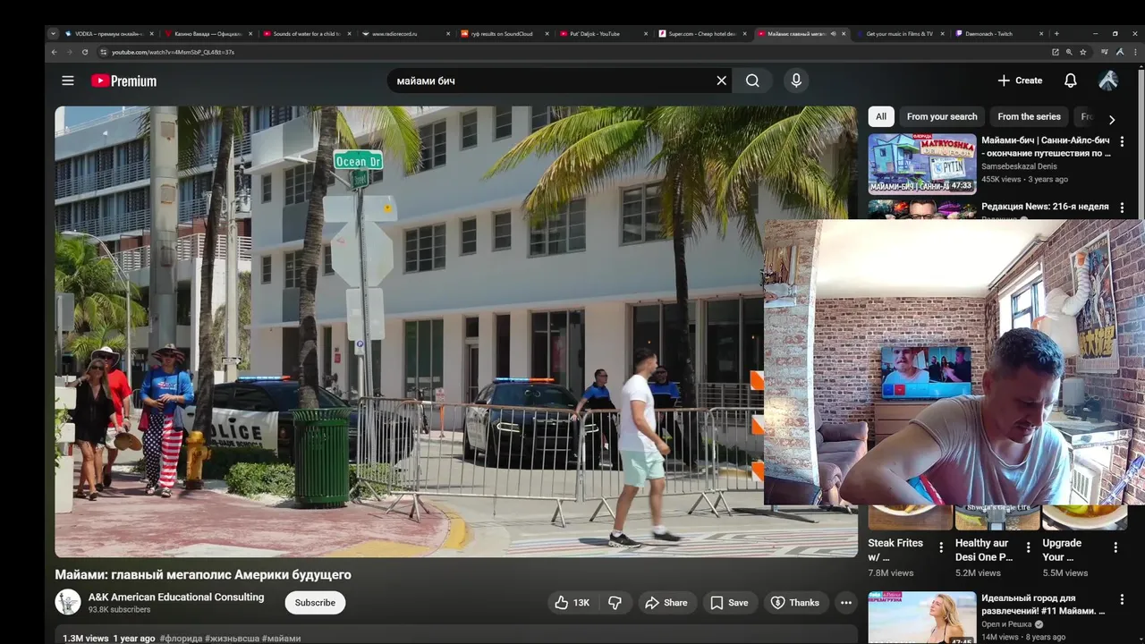Open Майами-бич Санни-Айлс-бич video thumbnail
The width and height of the screenshot is (1145, 644).
pyautogui.click(x=922, y=164)
